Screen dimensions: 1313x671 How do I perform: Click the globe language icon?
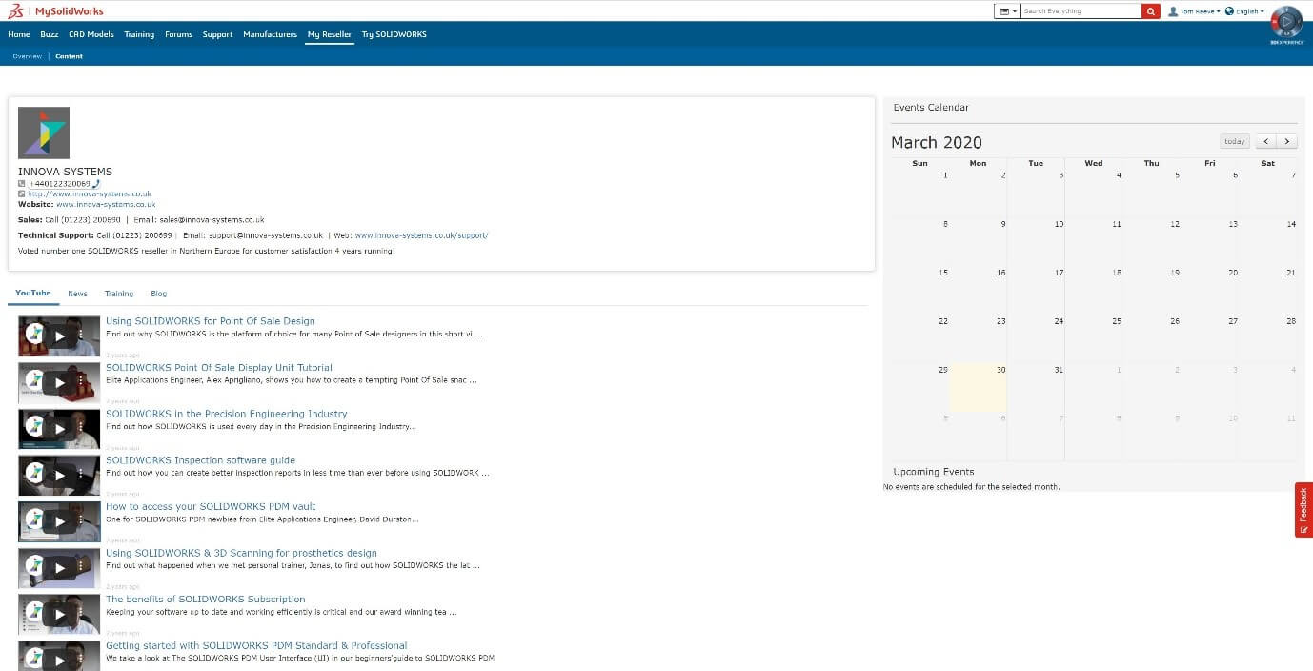coord(1229,11)
